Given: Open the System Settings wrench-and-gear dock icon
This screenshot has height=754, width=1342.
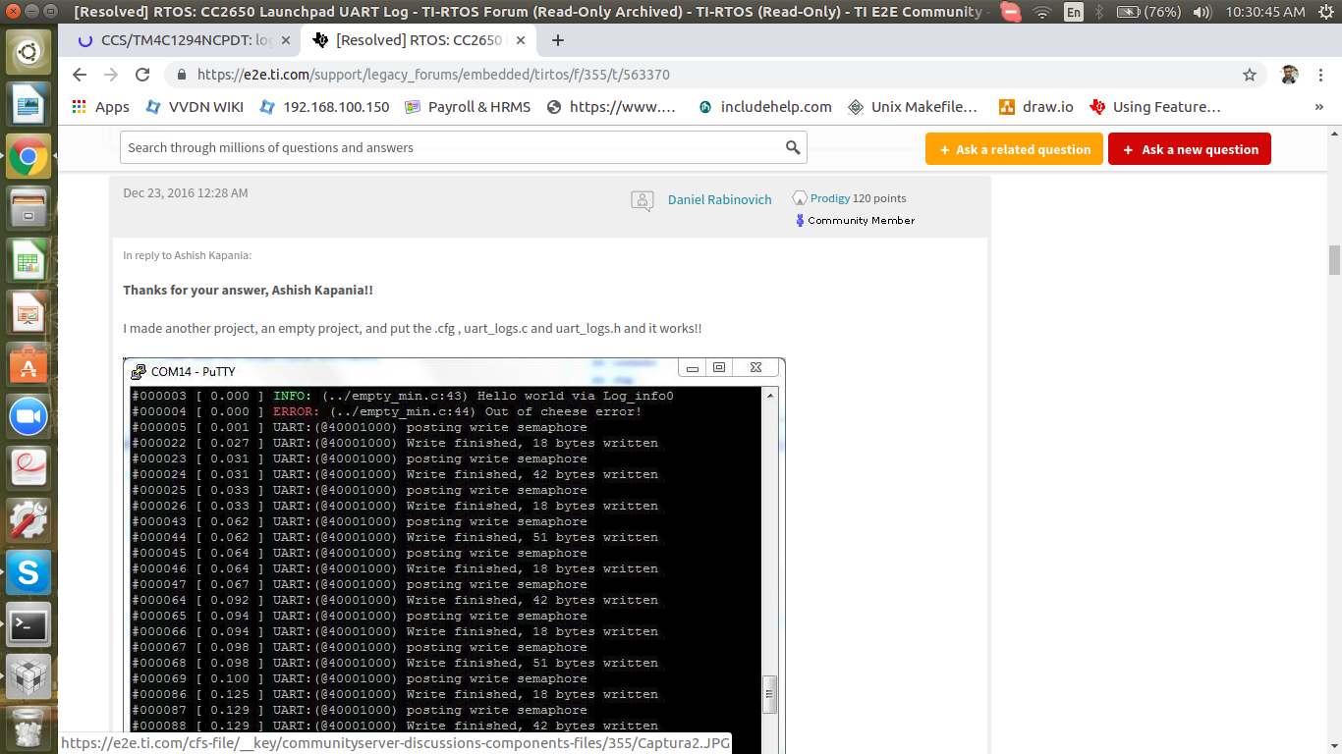Looking at the screenshot, I should [x=28, y=519].
